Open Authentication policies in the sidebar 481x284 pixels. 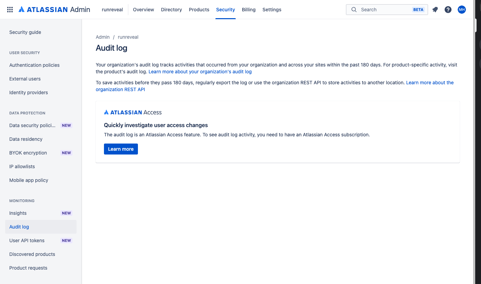click(34, 65)
